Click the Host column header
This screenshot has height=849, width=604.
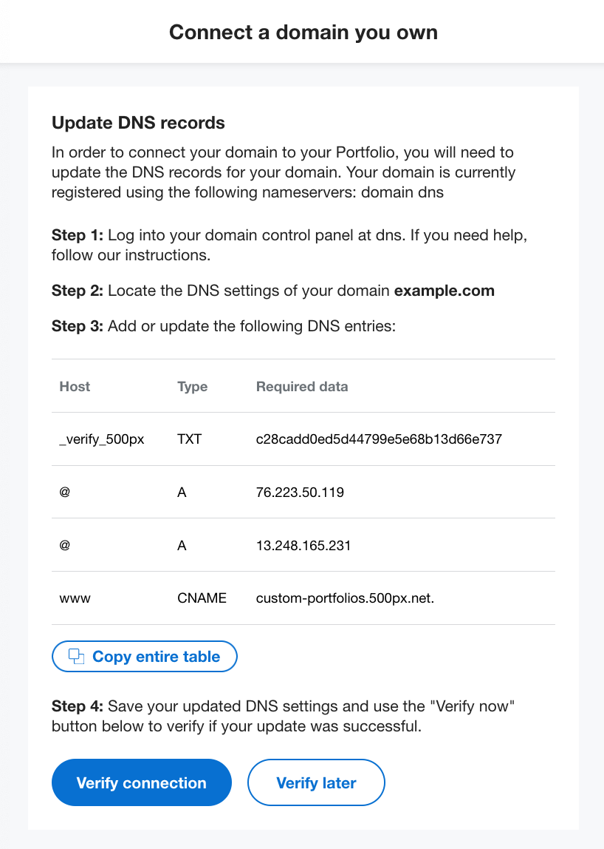(75, 386)
